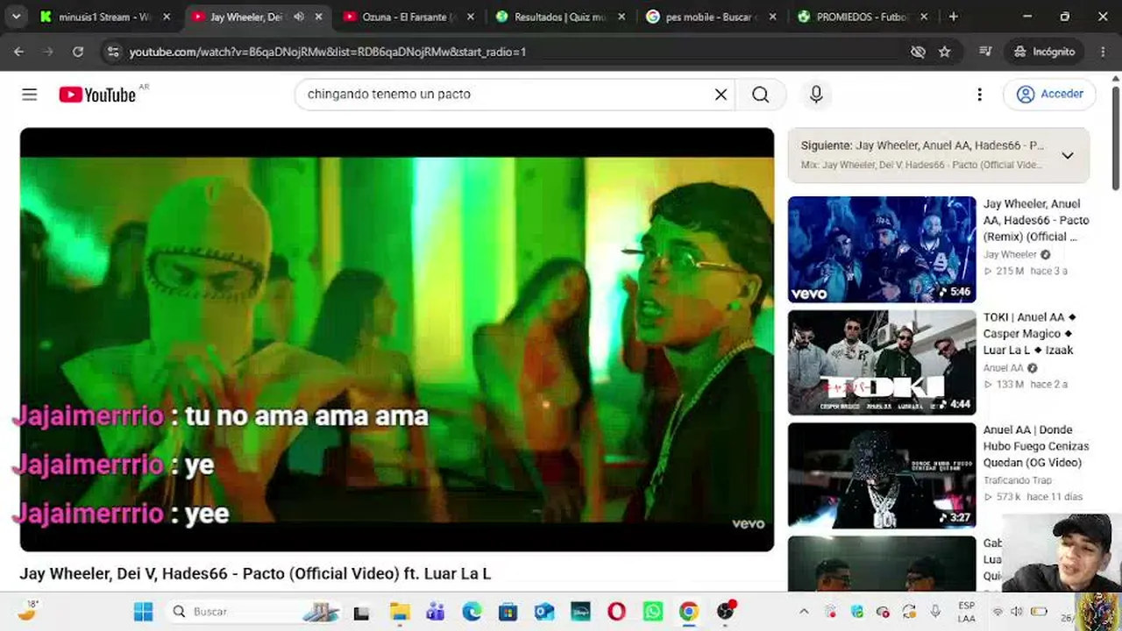Image resolution: width=1122 pixels, height=631 pixels.
Task: Open Outlook from the taskbar
Action: pyautogui.click(x=544, y=612)
